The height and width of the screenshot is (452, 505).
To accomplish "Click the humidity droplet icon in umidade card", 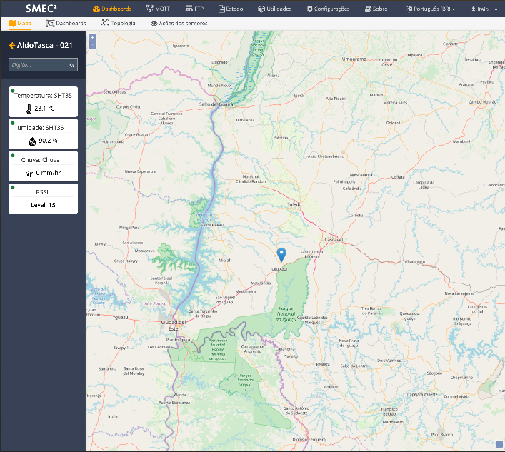I will tap(32, 141).
